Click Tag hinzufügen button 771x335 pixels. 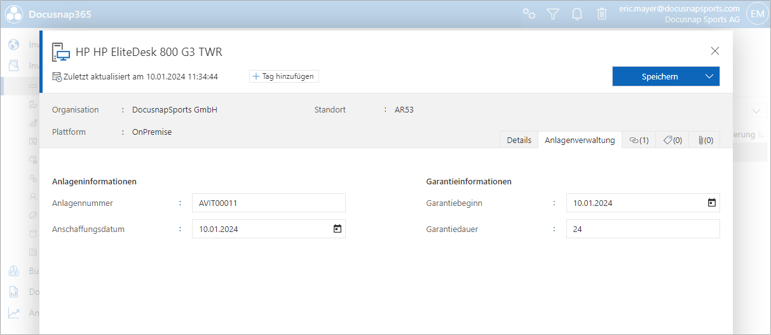coord(283,76)
